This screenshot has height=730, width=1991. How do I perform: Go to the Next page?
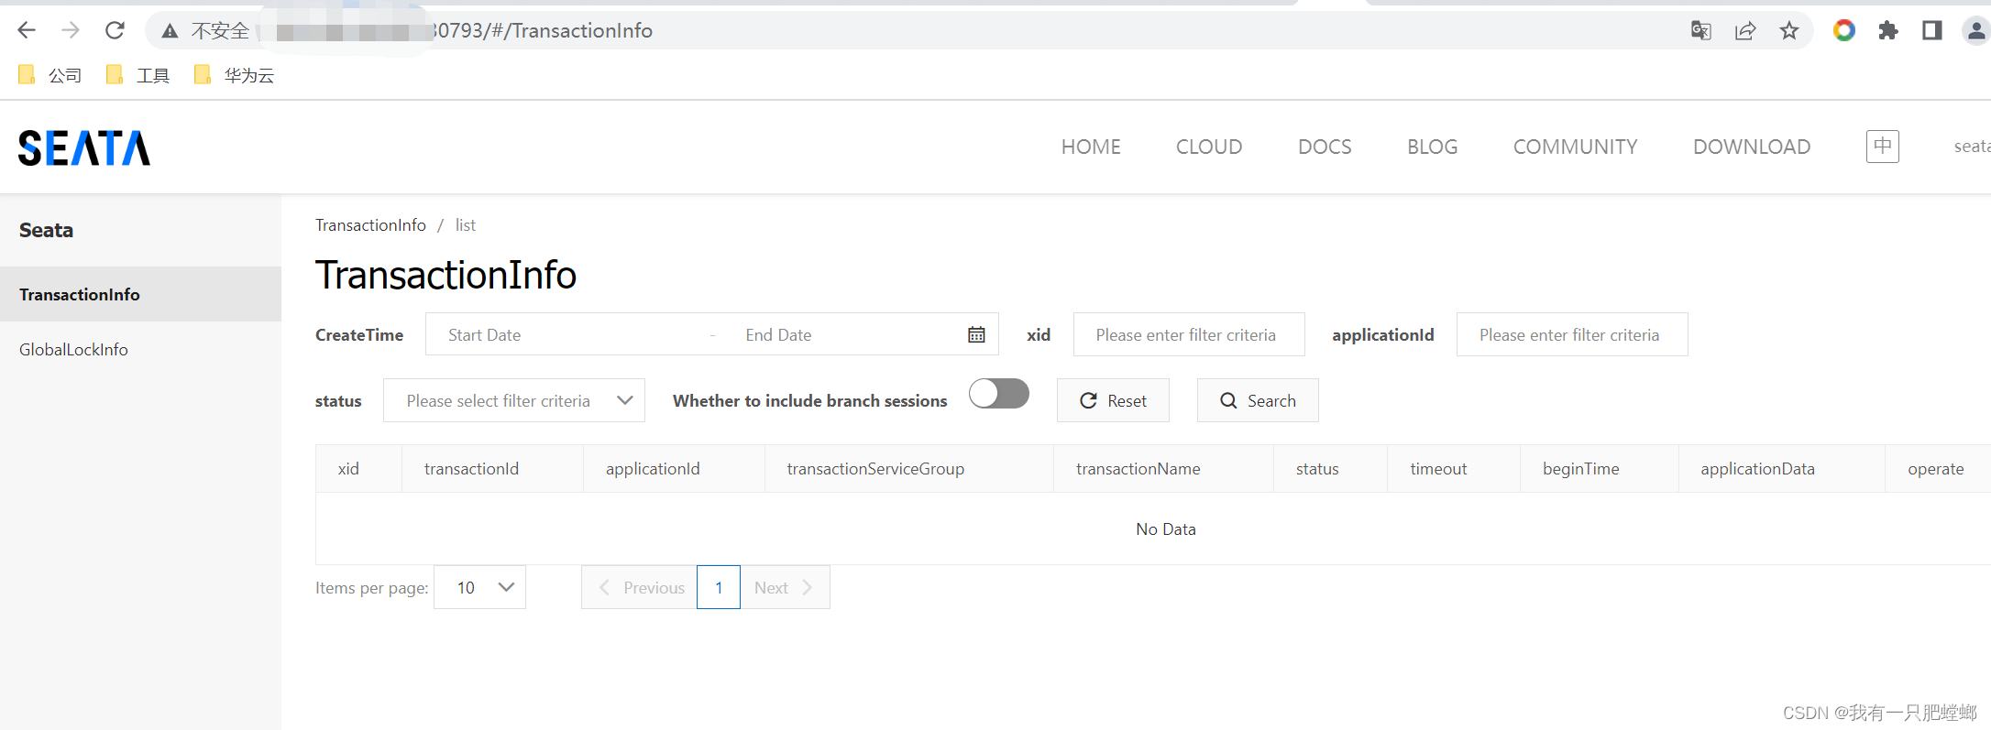[785, 587]
